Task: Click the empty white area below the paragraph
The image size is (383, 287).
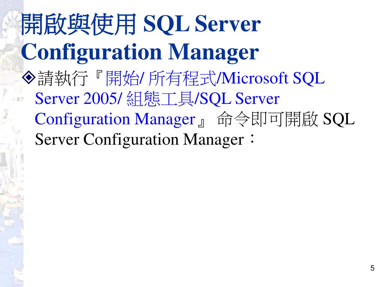Action: coord(195,207)
